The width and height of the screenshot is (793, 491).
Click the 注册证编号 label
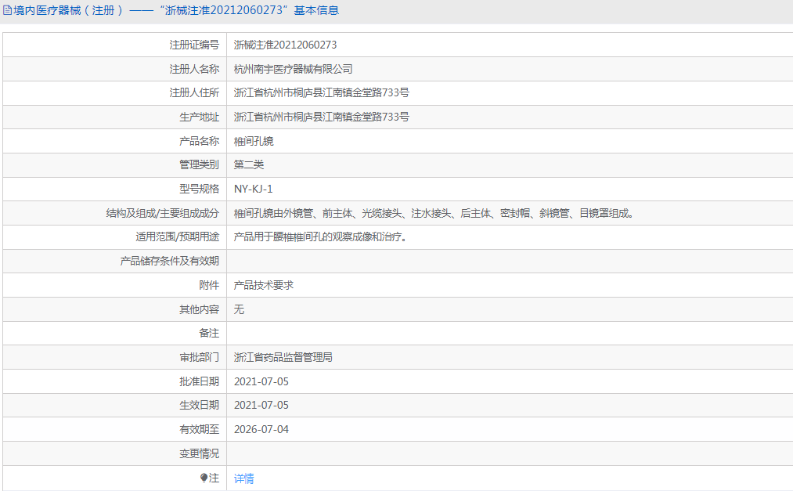[194, 45]
